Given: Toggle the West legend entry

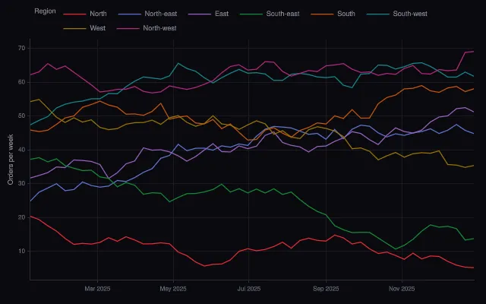Looking at the screenshot, I should pyautogui.click(x=84, y=28).
